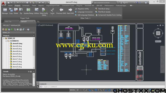The height and width of the screenshot is (93, 166).
Task: Open the Sign In dropdown arrow
Action: pos(134,3)
